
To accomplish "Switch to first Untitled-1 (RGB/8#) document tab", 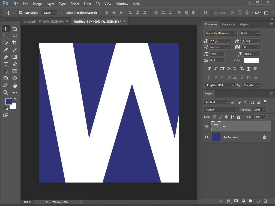I will click(x=43, y=22).
